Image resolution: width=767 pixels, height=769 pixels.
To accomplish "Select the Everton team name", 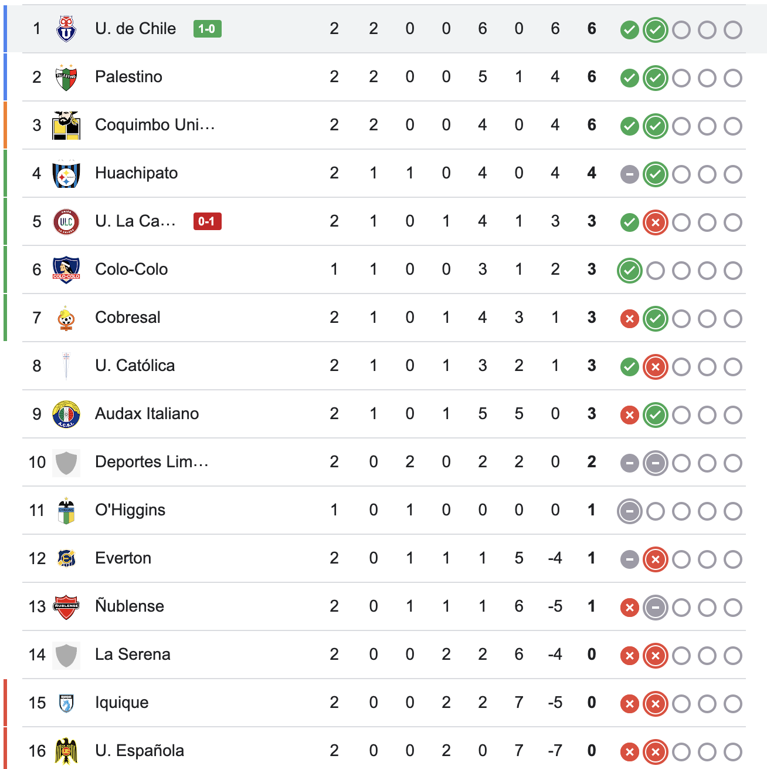I will [x=123, y=558].
